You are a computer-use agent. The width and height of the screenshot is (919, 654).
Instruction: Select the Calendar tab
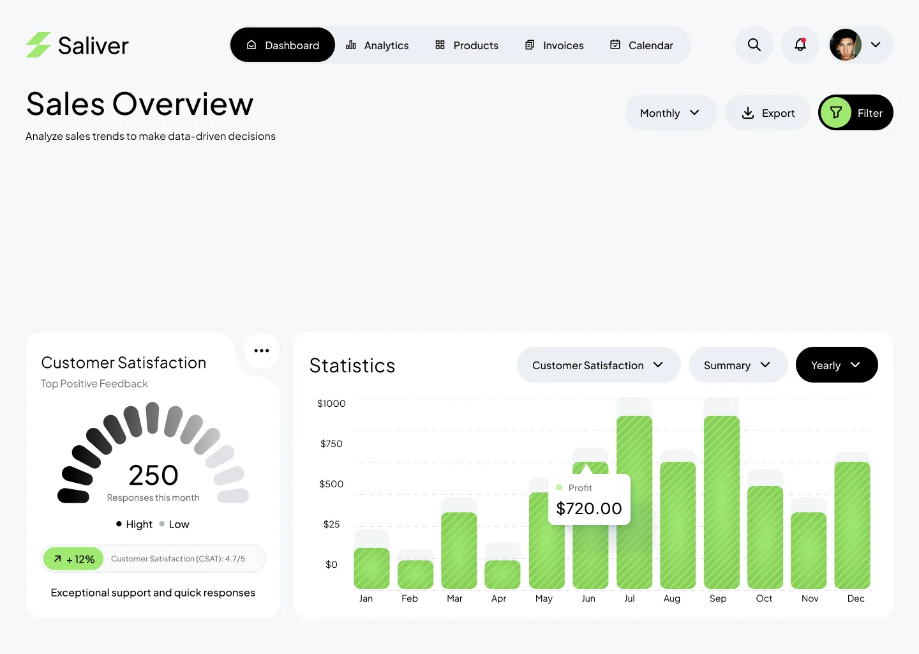[x=641, y=45]
